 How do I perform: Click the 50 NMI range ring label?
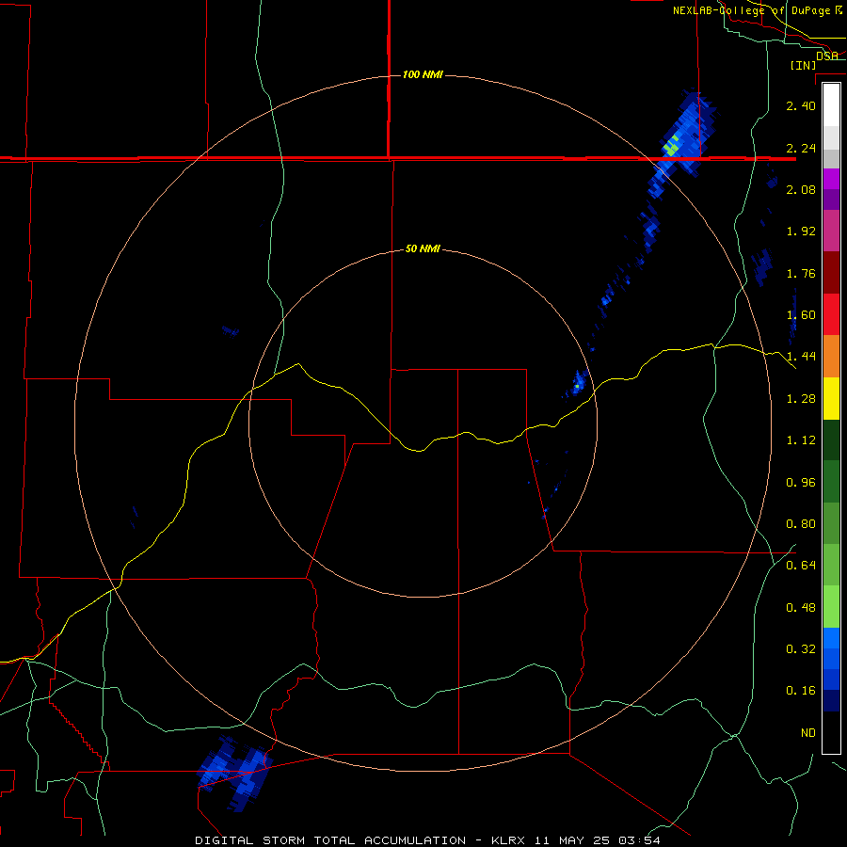[423, 249]
